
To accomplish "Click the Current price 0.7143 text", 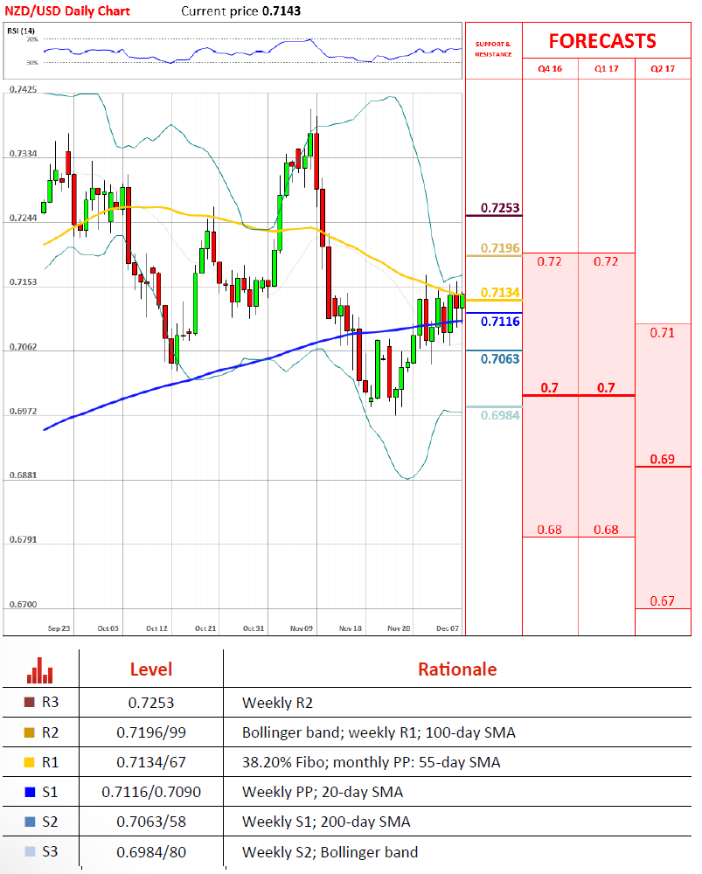I will 241,10.
